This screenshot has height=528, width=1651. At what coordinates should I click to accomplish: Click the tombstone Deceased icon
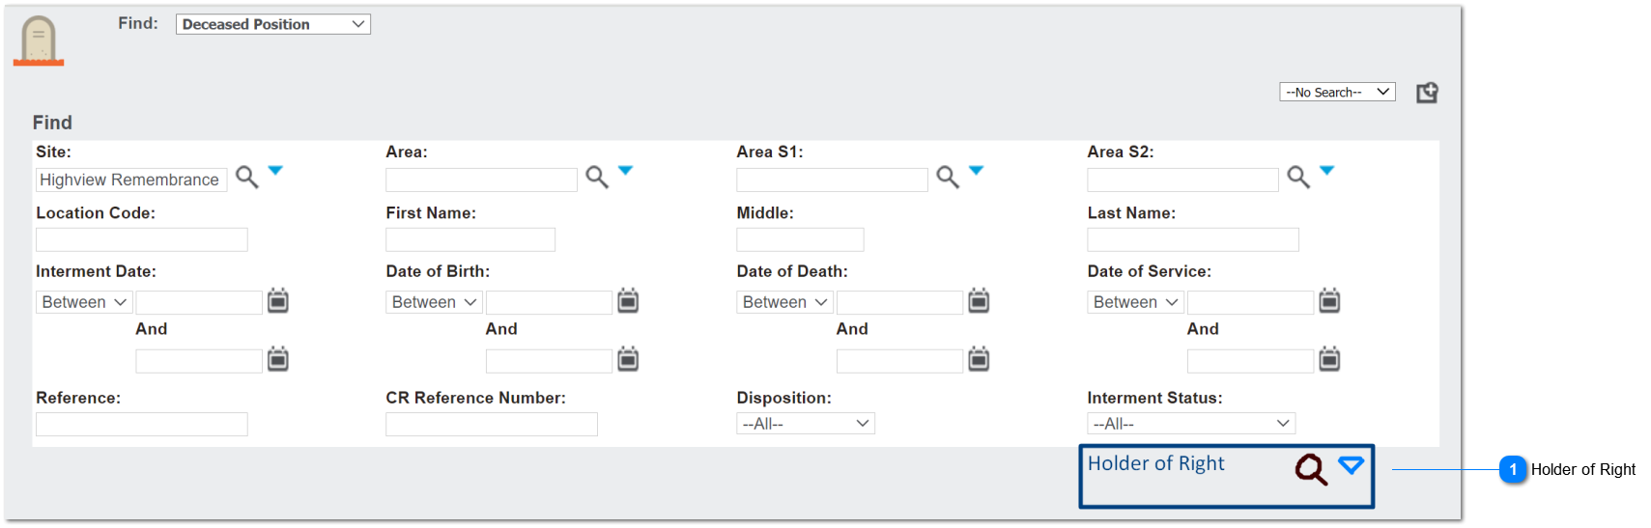point(39,42)
